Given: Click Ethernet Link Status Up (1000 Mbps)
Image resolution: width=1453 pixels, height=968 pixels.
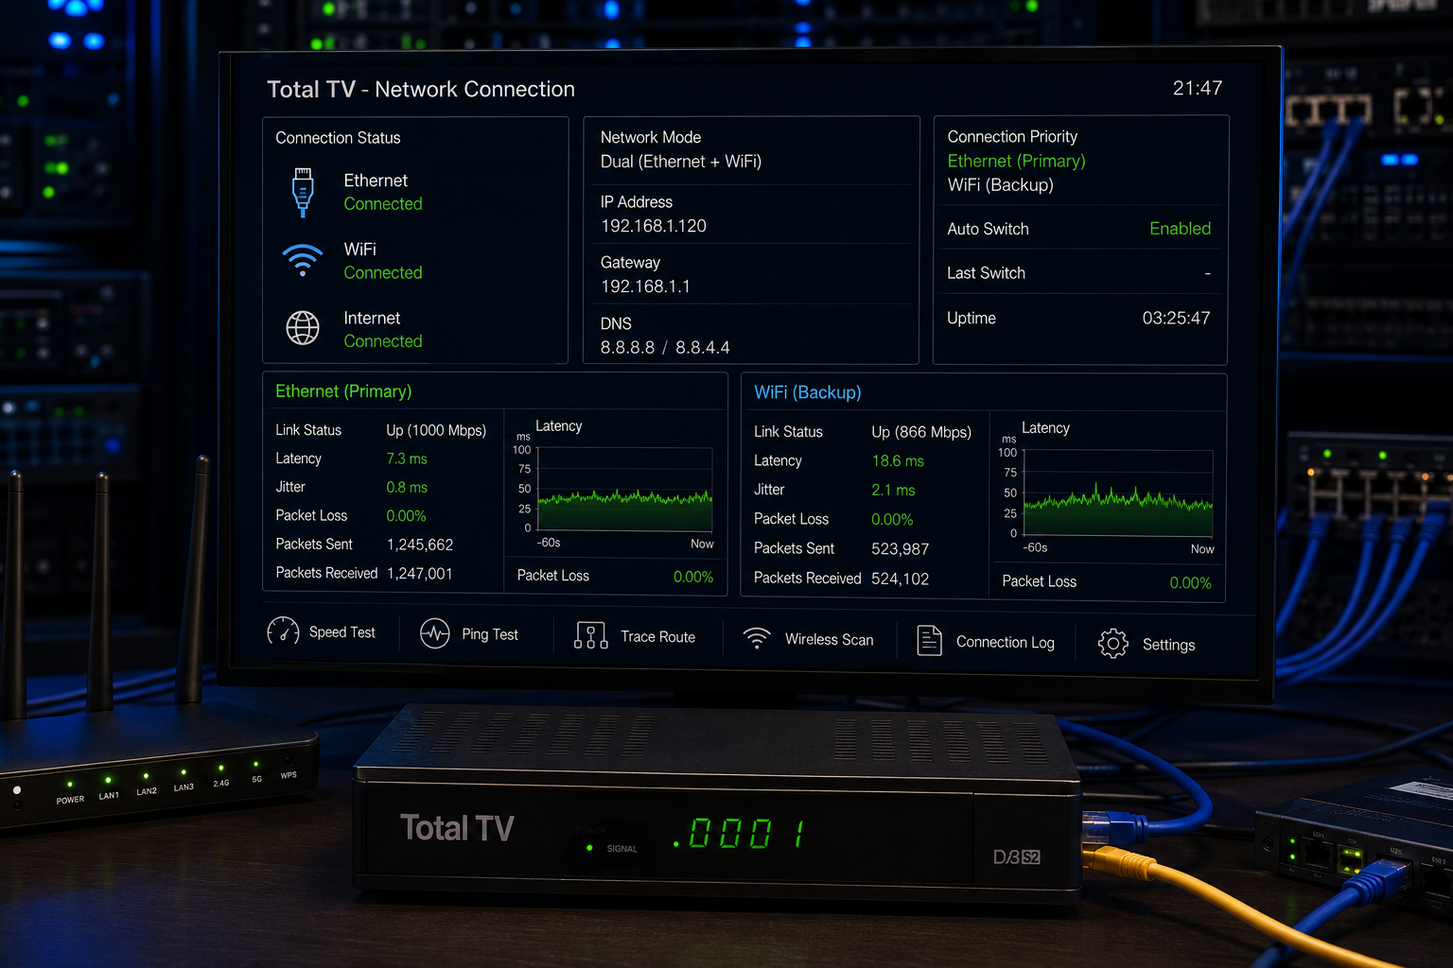Looking at the screenshot, I should pos(436,430).
